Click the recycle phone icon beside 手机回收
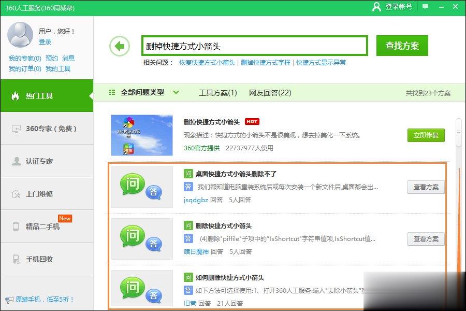Image resolution: width=466 pixels, height=311 pixels. point(16,259)
